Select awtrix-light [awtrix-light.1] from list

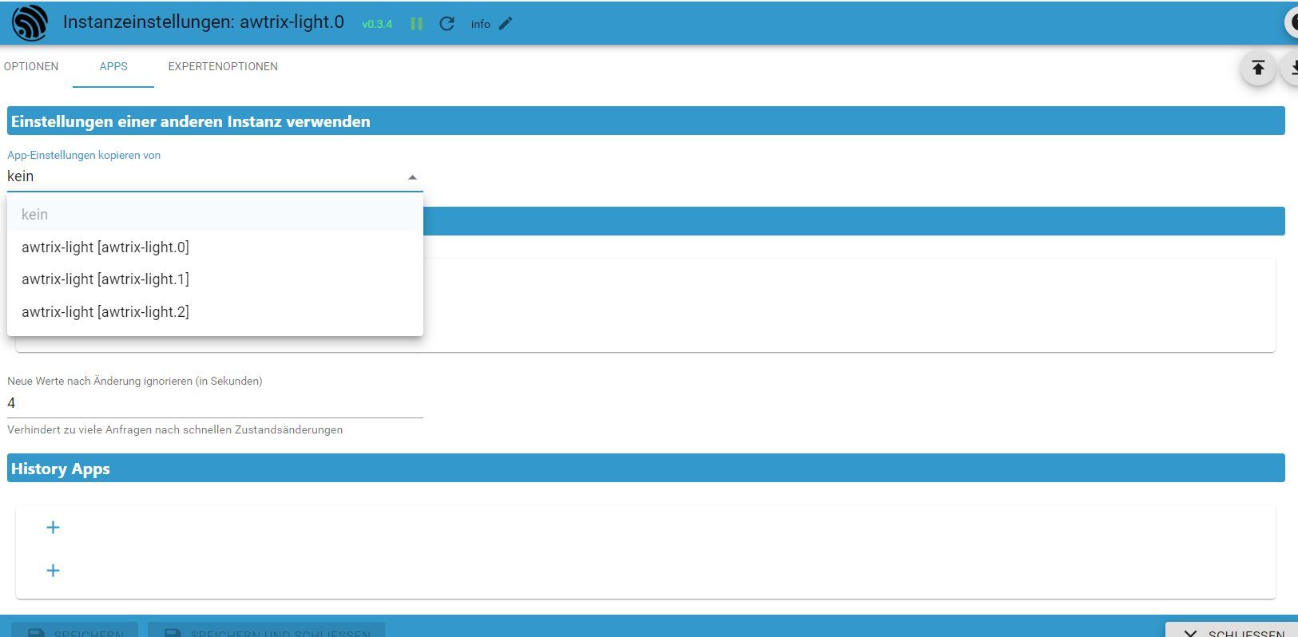(x=215, y=279)
